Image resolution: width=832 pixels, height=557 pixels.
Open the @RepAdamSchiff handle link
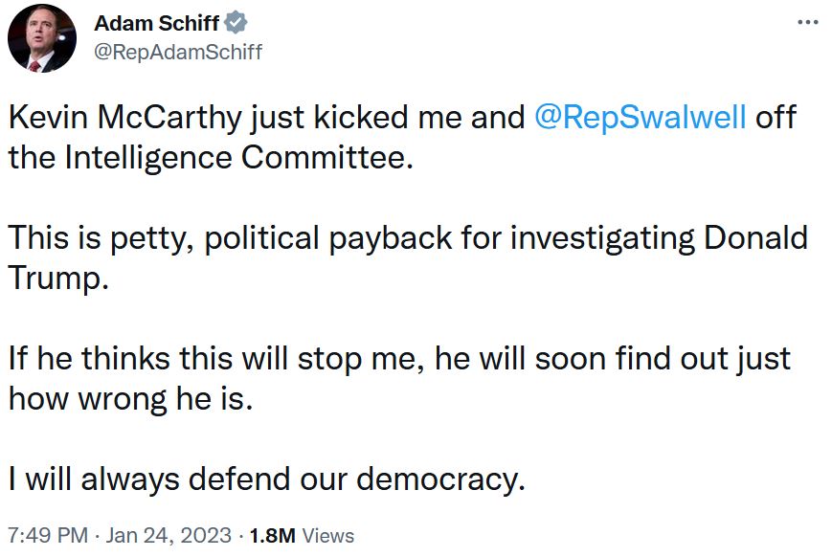pyautogui.click(x=178, y=52)
